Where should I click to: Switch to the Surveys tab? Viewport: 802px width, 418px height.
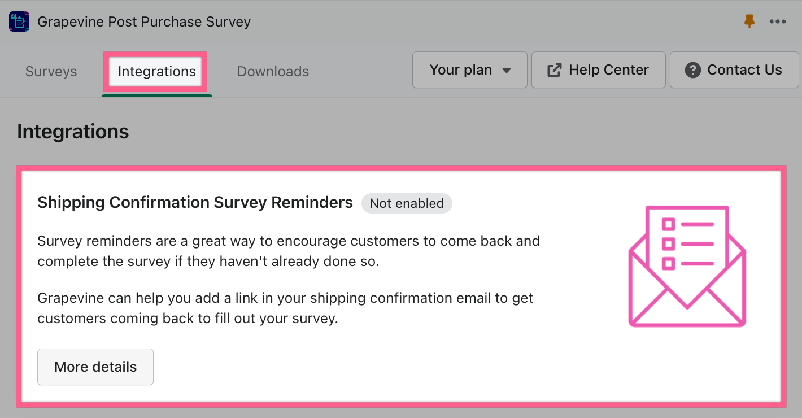pyautogui.click(x=51, y=72)
